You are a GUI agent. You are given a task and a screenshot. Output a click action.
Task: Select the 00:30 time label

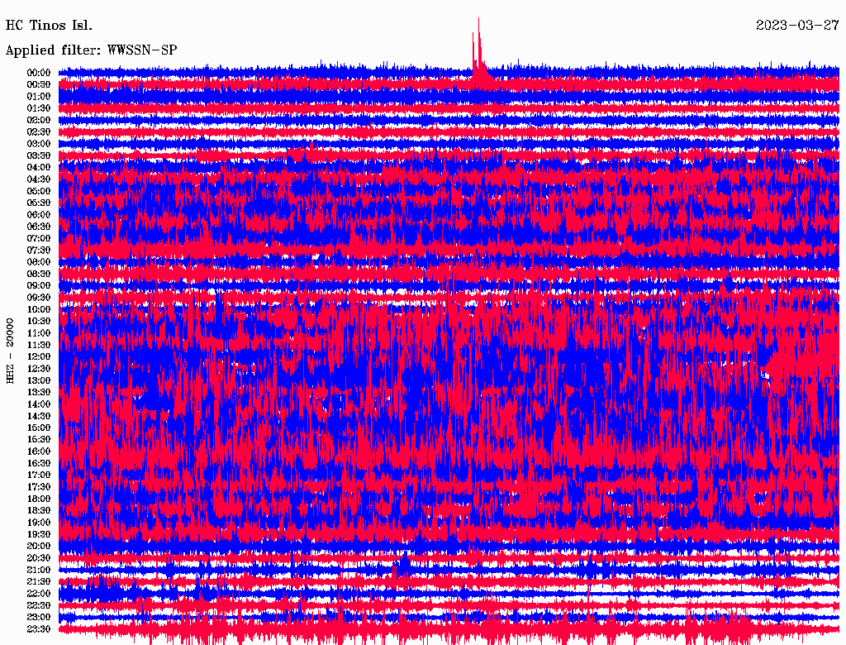point(39,84)
